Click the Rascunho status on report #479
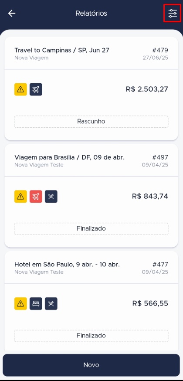The image size is (183, 381). [x=91, y=122]
